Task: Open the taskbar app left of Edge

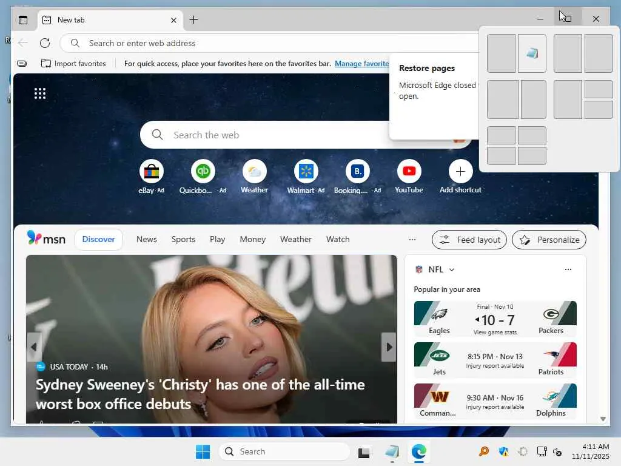Action: coord(392,451)
